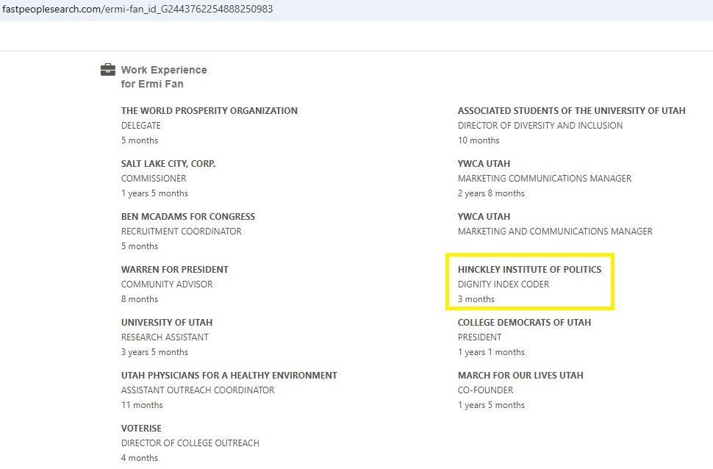Viewport: 713px width, 469px height.
Task: Click the 'VOTERISE' employer name
Action: click(141, 429)
